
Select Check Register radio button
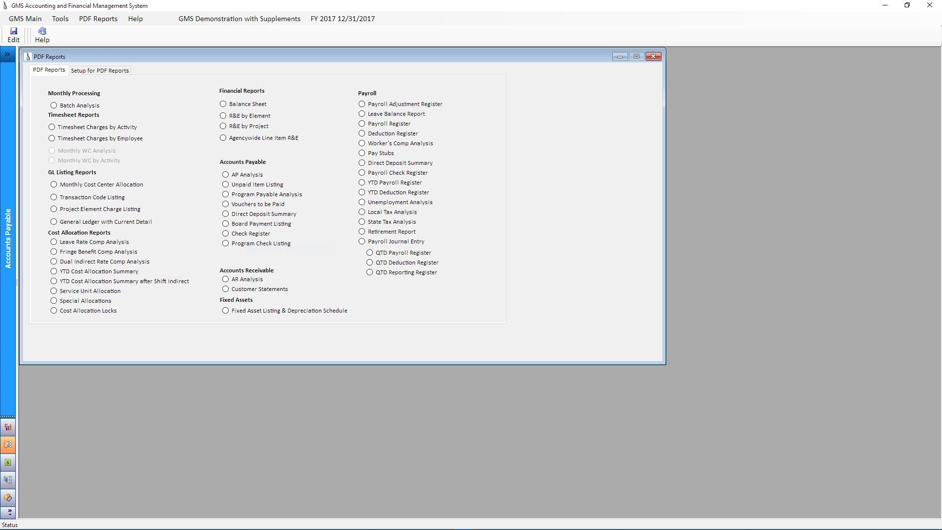pos(226,234)
